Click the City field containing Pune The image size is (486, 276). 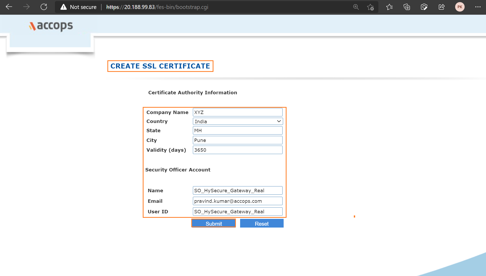point(237,140)
